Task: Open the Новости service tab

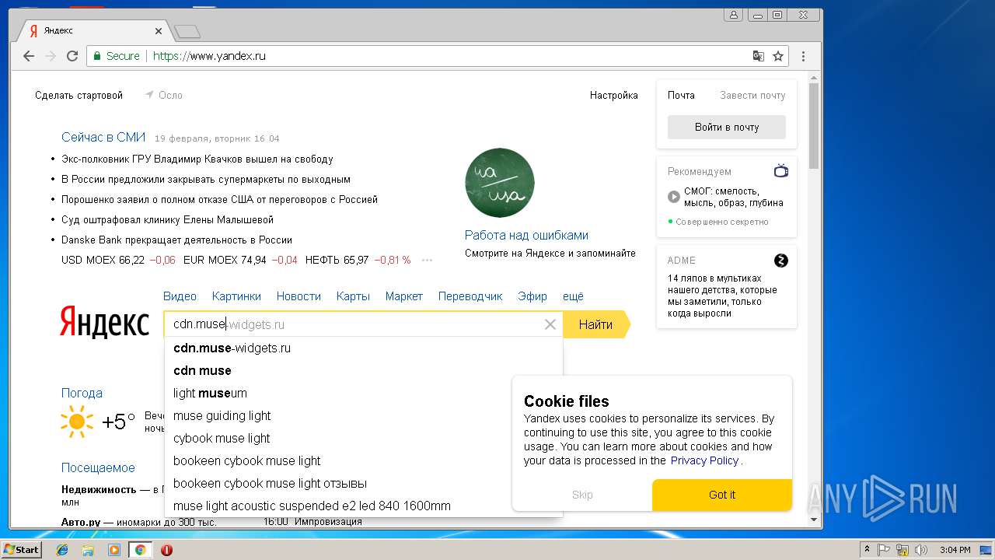Action: coord(298,296)
